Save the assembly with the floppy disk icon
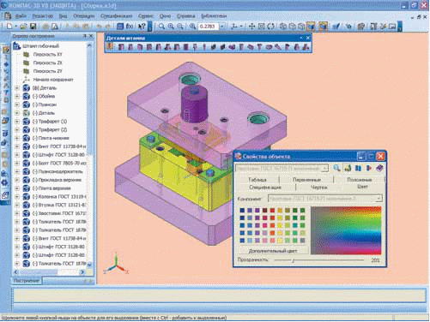The height and width of the screenshot is (322, 430). 33,27
